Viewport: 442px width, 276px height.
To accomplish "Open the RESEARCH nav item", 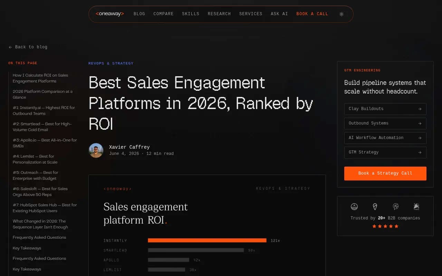I will (219, 14).
